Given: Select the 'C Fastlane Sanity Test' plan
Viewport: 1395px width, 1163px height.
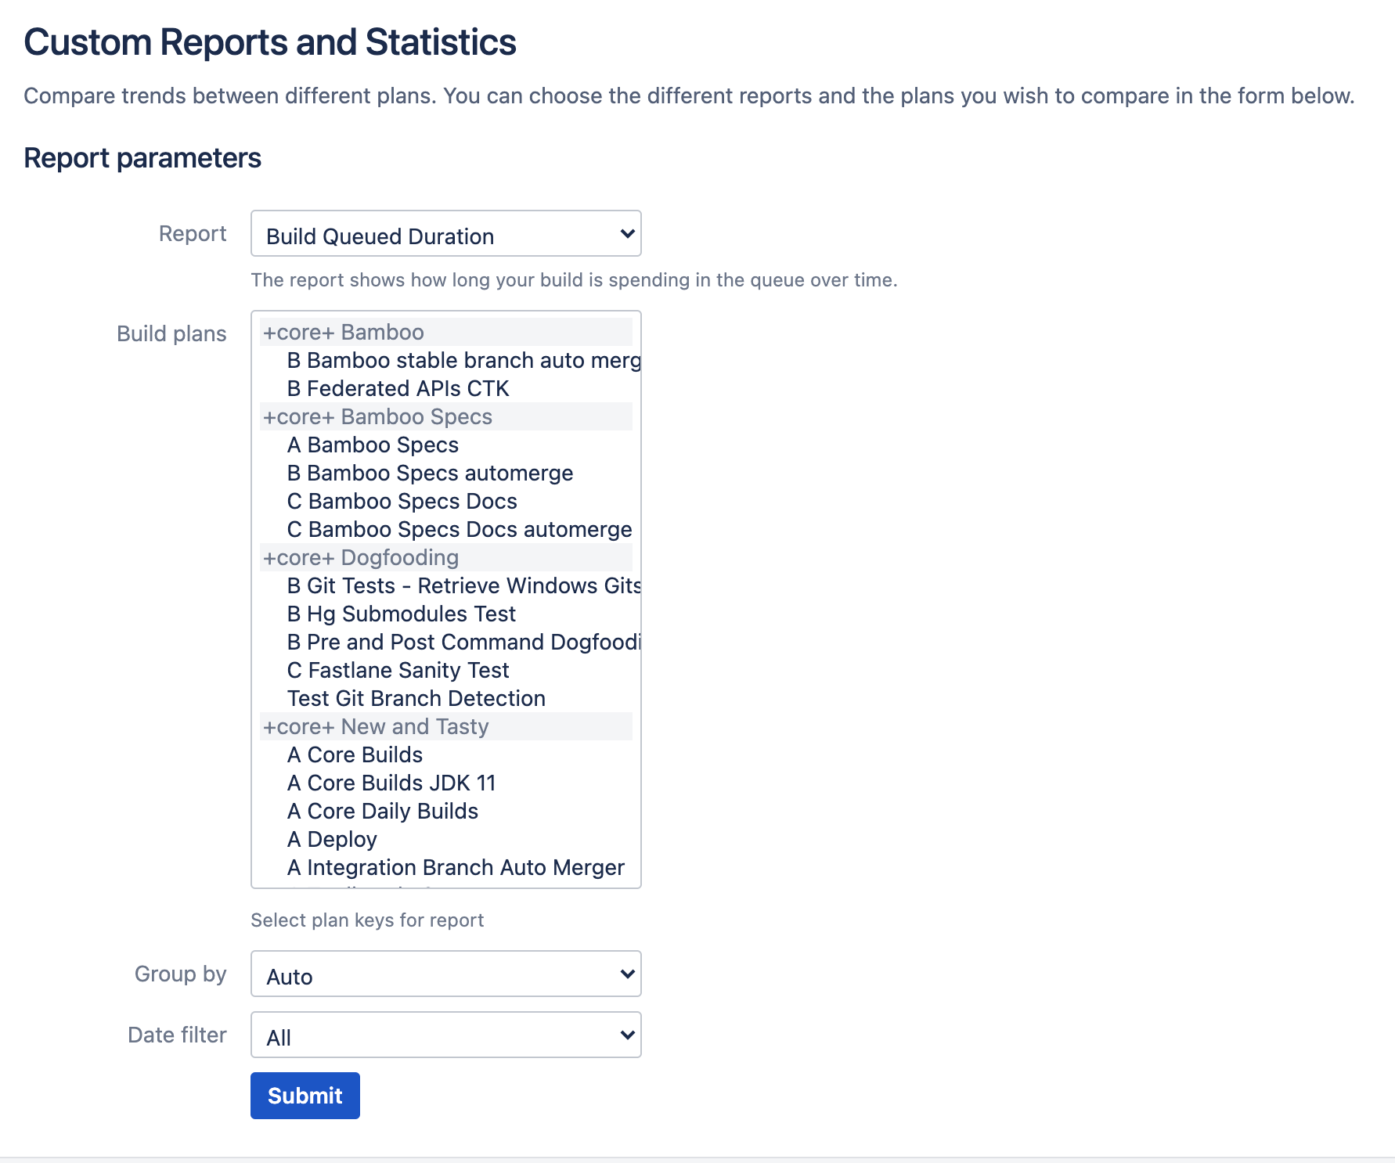Looking at the screenshot, I should click(x=398, y=670).
